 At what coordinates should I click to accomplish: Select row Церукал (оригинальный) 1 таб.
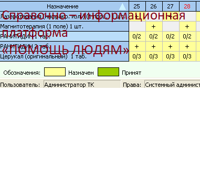tap(64, 56)
